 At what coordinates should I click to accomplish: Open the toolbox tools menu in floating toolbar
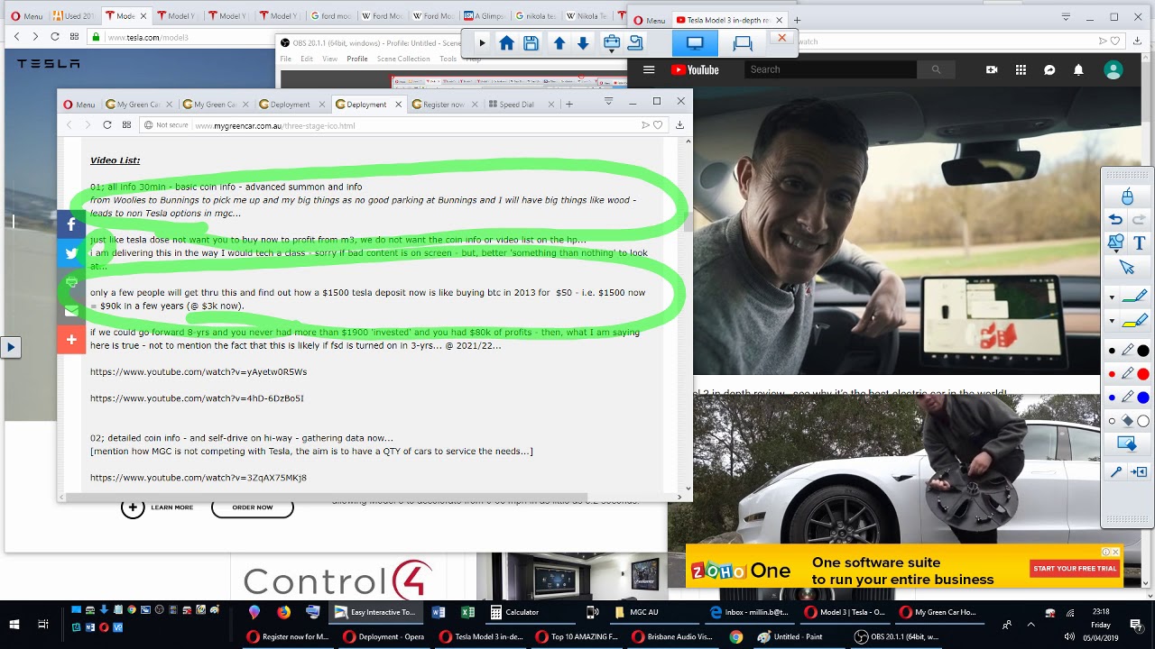[x=611, y=42]
